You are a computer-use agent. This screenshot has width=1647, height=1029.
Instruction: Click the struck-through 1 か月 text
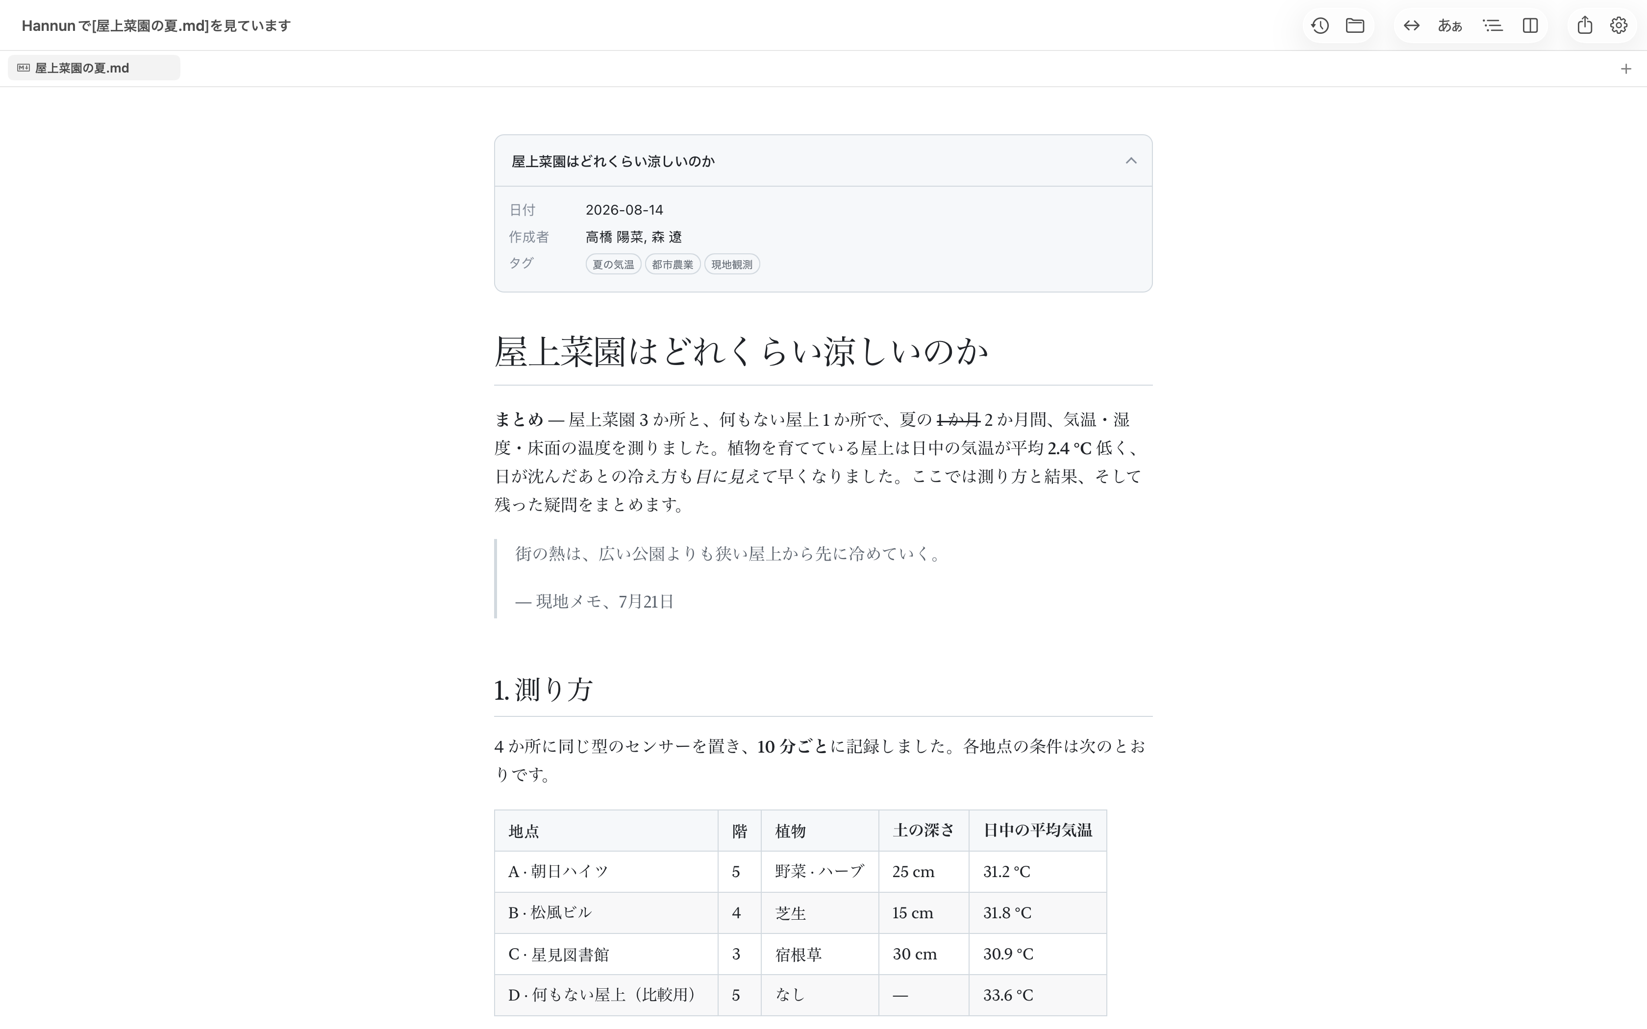click(958, 420)
